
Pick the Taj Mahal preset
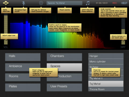106,84
